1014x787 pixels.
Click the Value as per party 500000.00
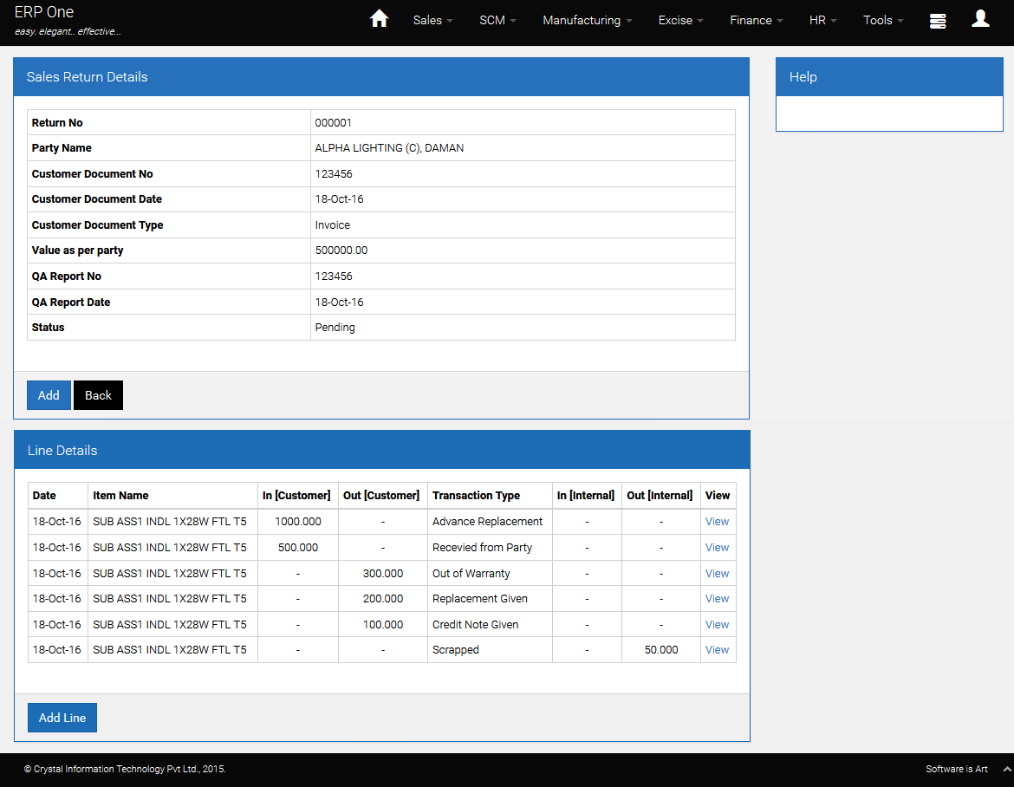pos(341,250)
